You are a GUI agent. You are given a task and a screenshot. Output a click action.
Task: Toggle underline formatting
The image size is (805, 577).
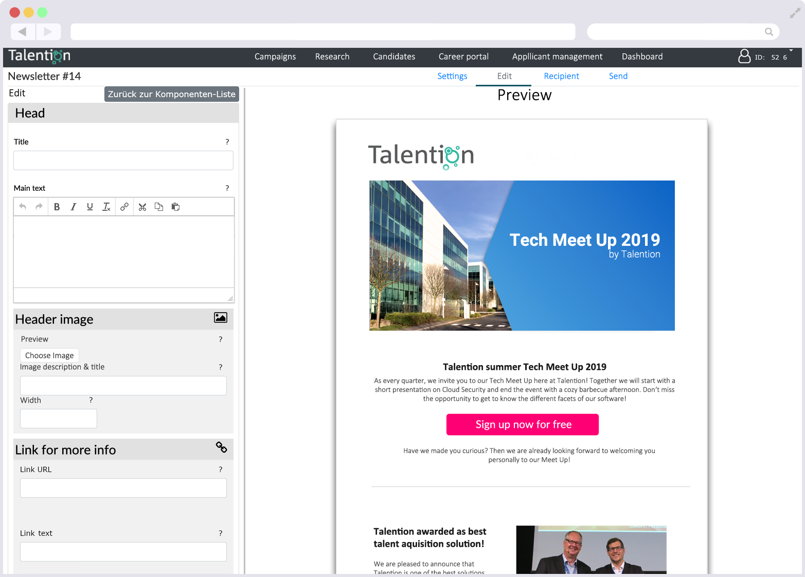(x=90, y=207)
